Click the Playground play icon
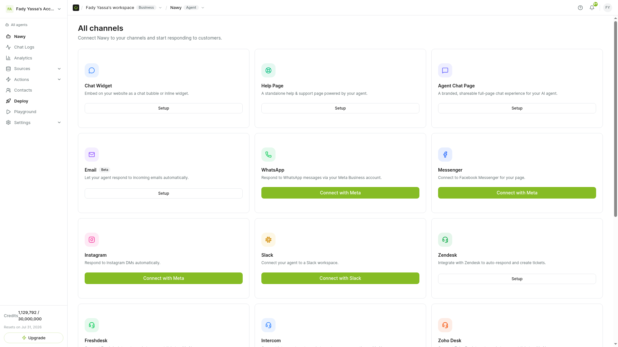Image resolution: width=618 pixels, height=347 pixels. coord(8,112)
